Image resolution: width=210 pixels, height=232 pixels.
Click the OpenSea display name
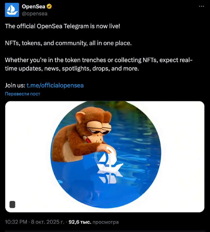[33, 6]
